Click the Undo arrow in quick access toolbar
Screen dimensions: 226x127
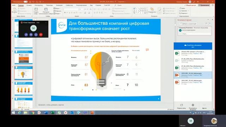tap(34, 2)
